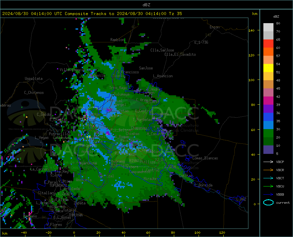The image size is (293, 237).
Task: Click the 120 tick on bottom axis
Action: 222,232
